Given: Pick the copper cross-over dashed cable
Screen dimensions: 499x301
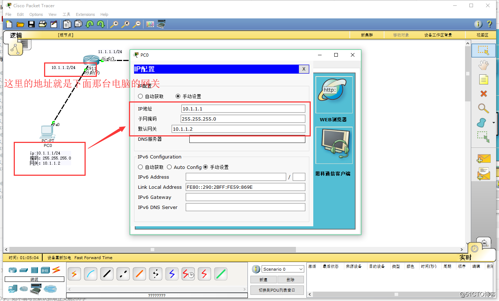Looking at the screenshot, I should pyautogui.click(x=123, y=274).
